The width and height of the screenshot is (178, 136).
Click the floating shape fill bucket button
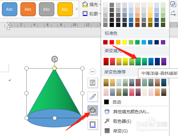coord(93,110)
